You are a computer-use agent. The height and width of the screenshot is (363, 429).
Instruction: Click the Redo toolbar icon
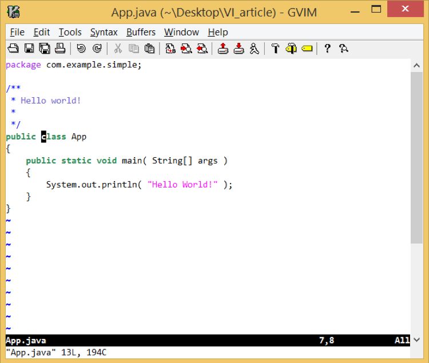pos(97,49)
